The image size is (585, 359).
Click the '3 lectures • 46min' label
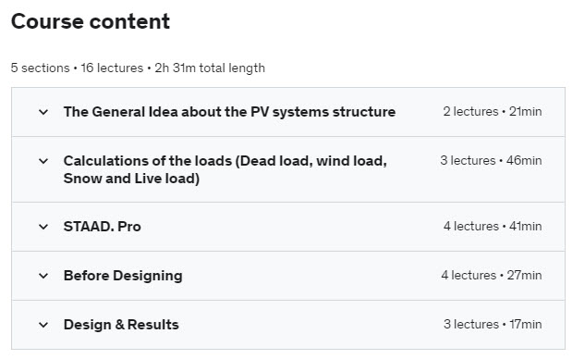coord(491,160)
